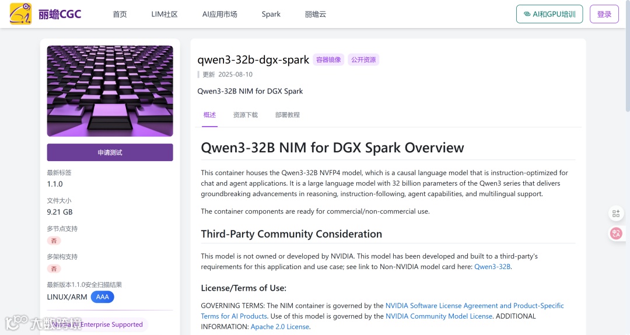Open the Qwen3-32B model card link
The width and height of the screenshot is (630, 335).
(x=492, y=267)
